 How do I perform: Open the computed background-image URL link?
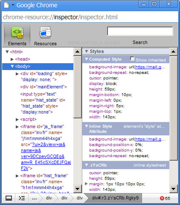[x=148, y=67]
